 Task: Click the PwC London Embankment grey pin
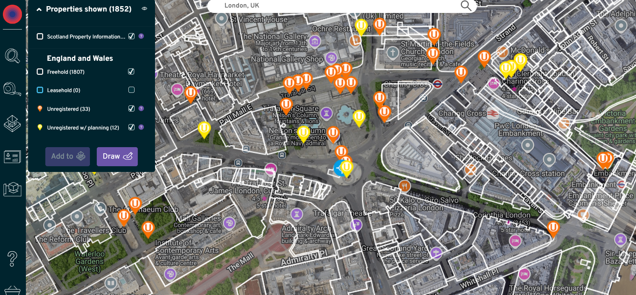528,146
